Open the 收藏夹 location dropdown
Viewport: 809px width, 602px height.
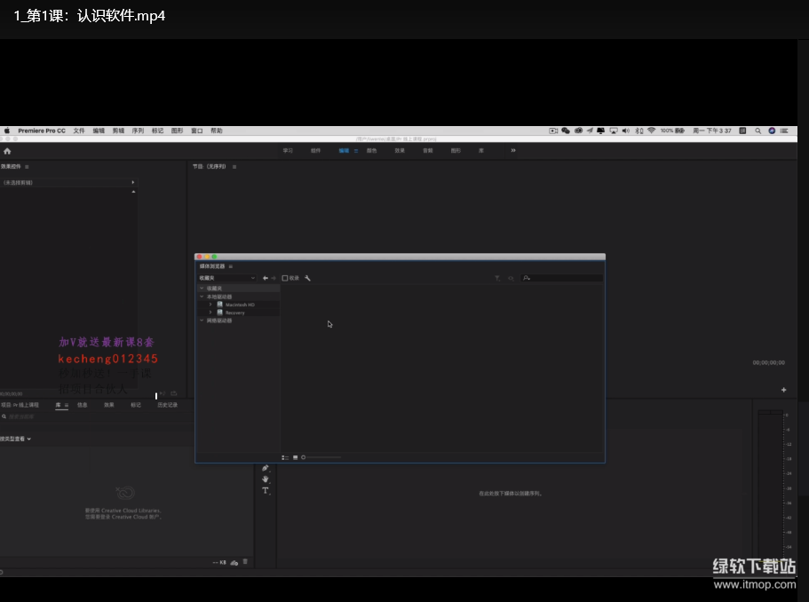tap(227, 278)
